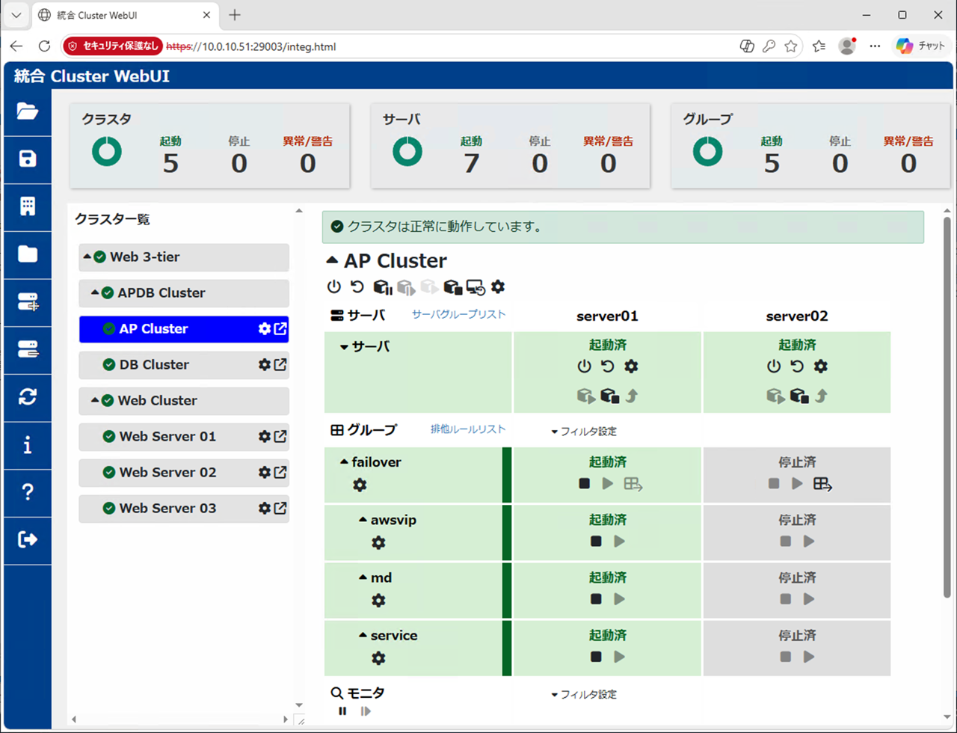This screenshot has height=733, width=957.
Task: Open DB Cluster WebUI in new window icon
Action: coord(280,365)
